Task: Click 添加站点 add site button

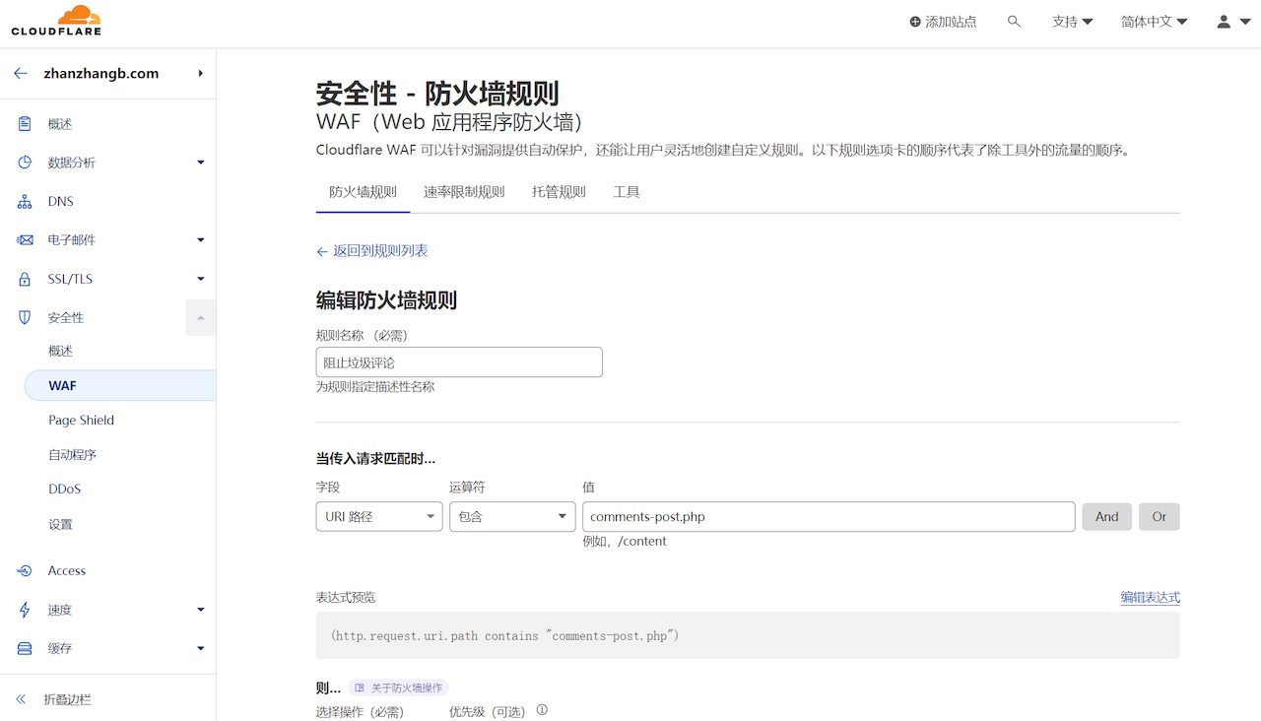Action: coord(943,22)
